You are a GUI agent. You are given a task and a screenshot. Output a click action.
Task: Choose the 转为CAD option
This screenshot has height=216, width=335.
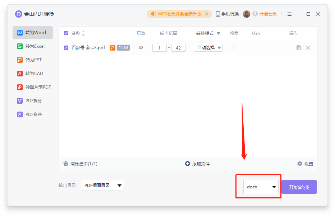(33, 74)
